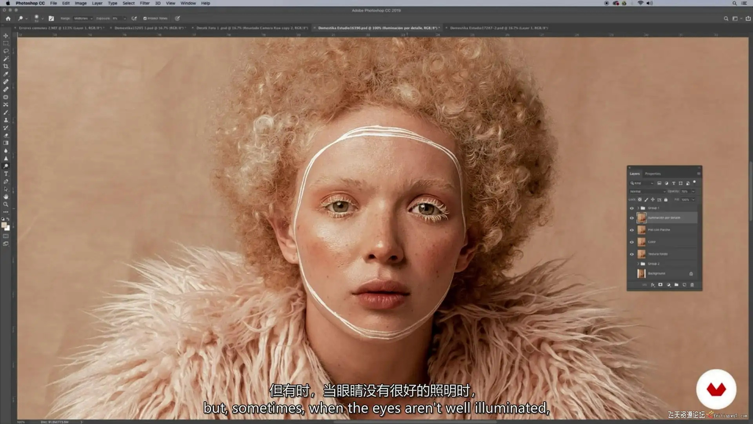The image size is (753, 424).
Task: Open the layer blend mode dropdown
Action: [x=647, y=192]
